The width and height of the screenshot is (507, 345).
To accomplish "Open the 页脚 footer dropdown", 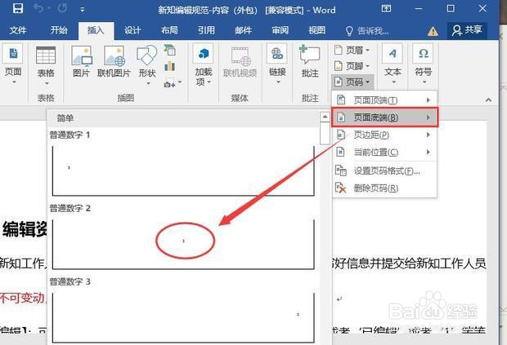I will tap(352, 66).
